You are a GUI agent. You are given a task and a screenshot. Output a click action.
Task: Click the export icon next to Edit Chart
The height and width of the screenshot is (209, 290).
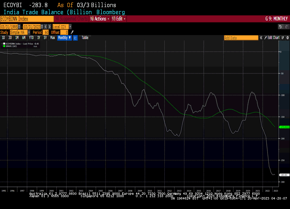click(x=282, y=38)
